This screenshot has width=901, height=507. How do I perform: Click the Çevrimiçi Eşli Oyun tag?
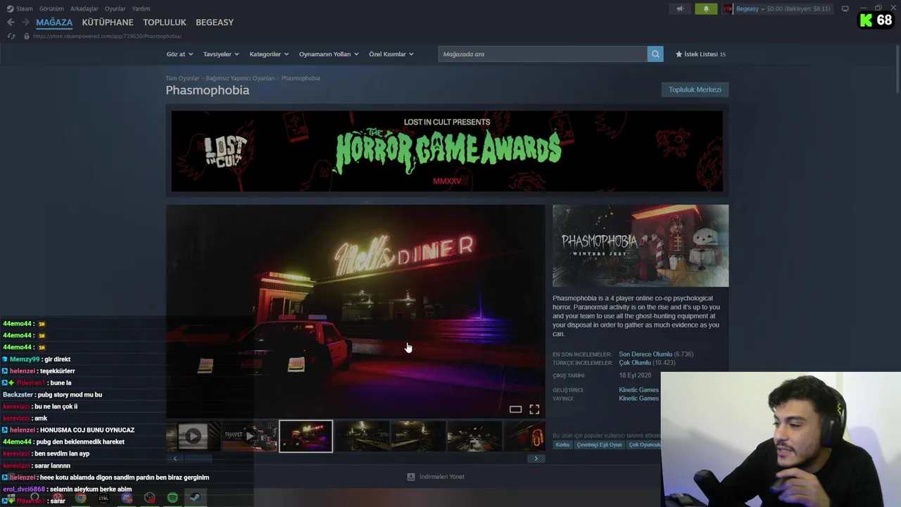coord(599,445)
